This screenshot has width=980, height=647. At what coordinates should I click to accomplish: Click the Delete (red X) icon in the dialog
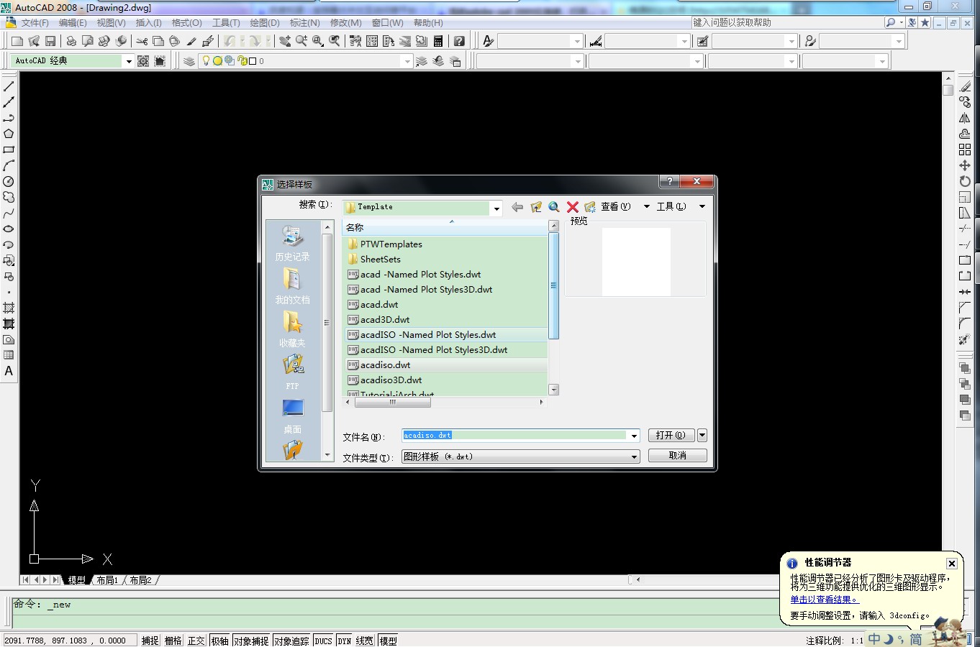click(573, 207)
